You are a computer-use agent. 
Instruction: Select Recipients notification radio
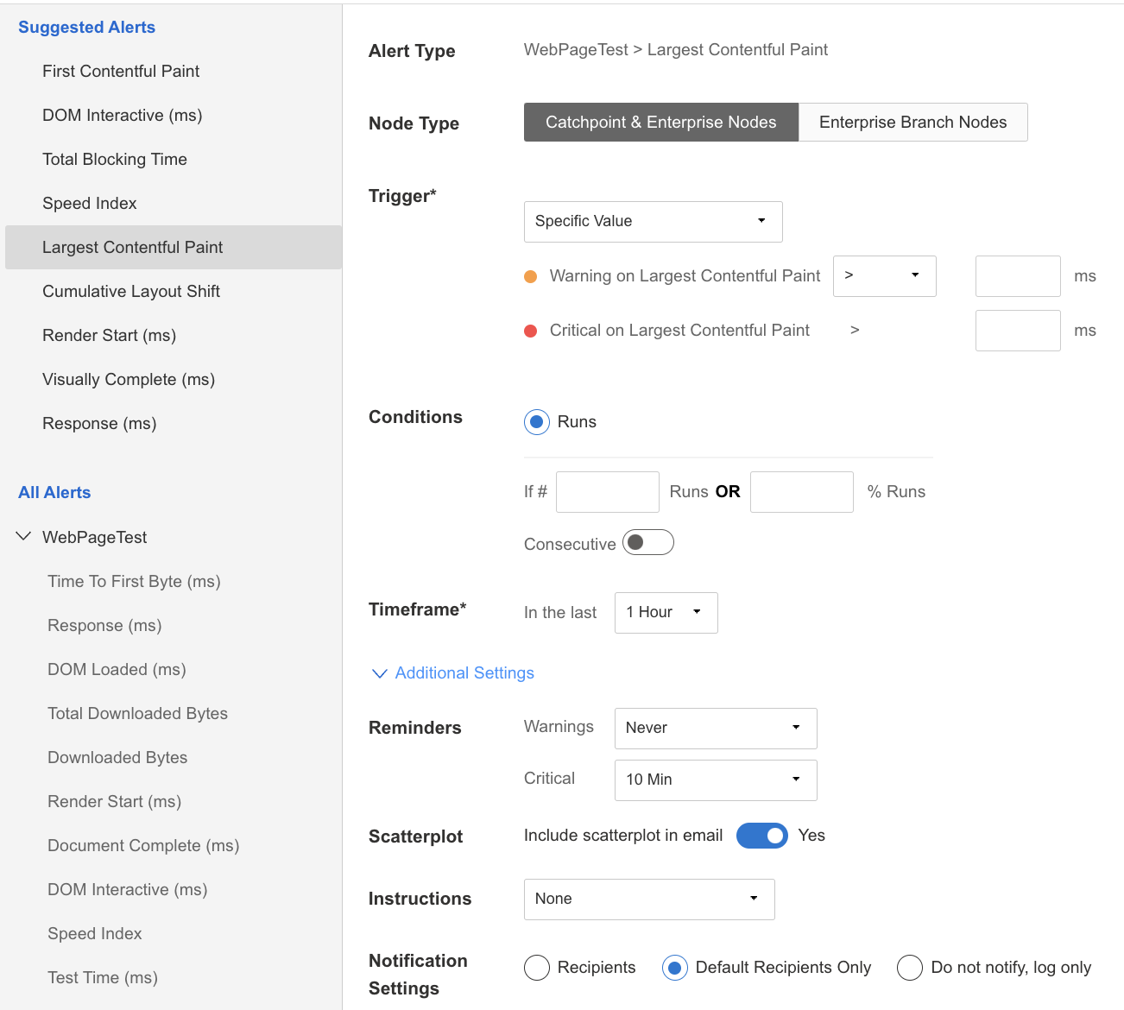pyautogui.click(x=537, y=968)
